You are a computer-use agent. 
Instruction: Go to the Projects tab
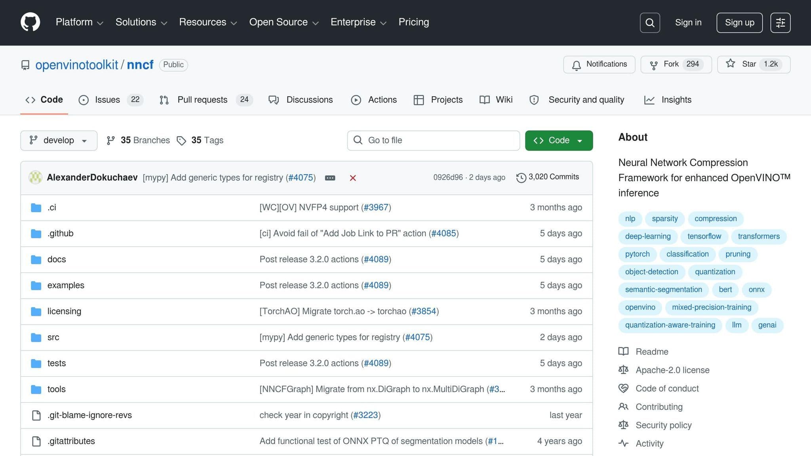coord(438,100)
